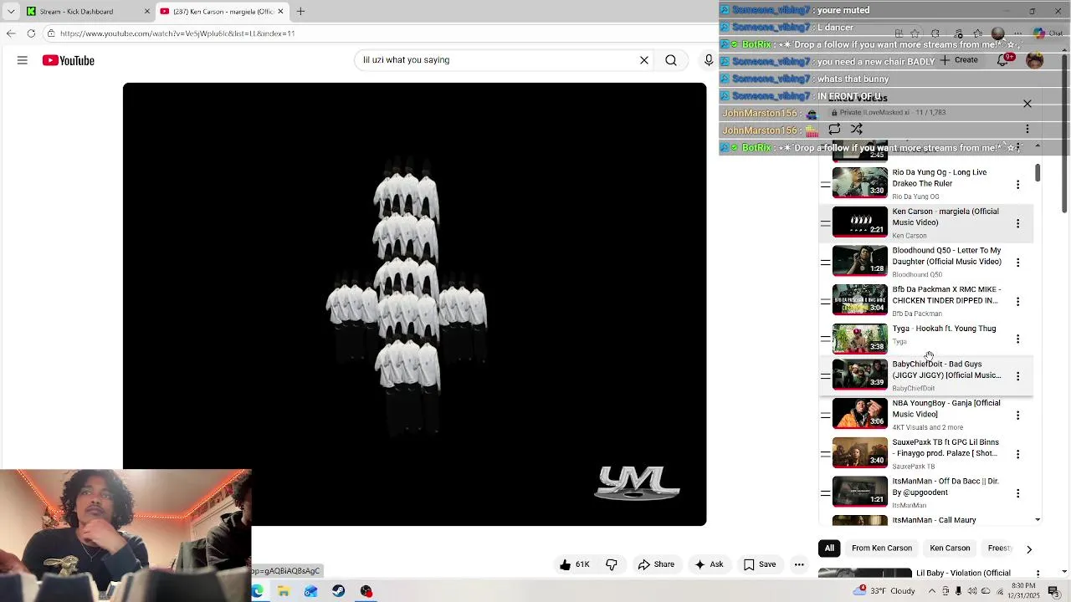Open the taskbar clock showing 8:30 PM

click(x=1024, y=591)
